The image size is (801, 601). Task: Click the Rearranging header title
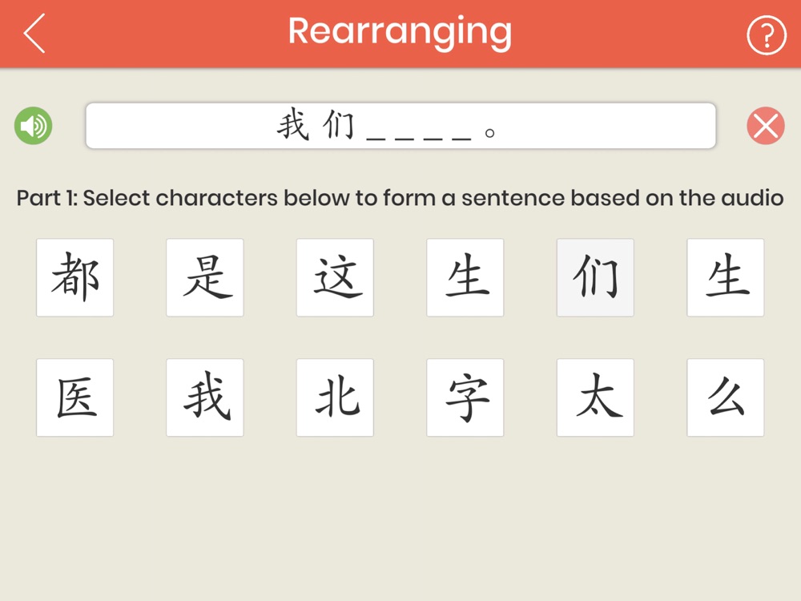point(400,32)
